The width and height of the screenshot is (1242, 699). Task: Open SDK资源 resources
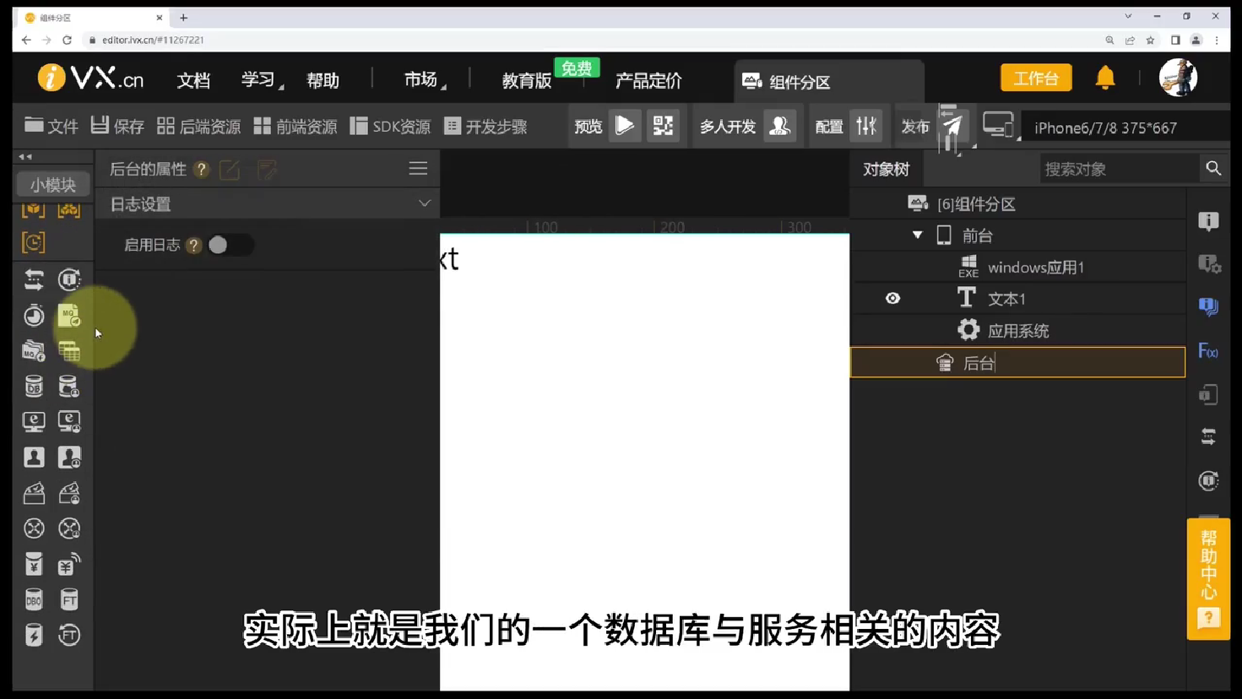[390, 127]
